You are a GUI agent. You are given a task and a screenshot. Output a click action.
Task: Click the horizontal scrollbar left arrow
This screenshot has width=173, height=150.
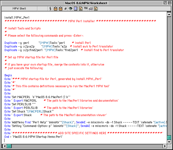(x=4, y=146)
